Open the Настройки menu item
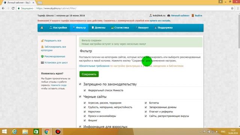Viewport: 240px width, 135px height. tap(58, 28)
